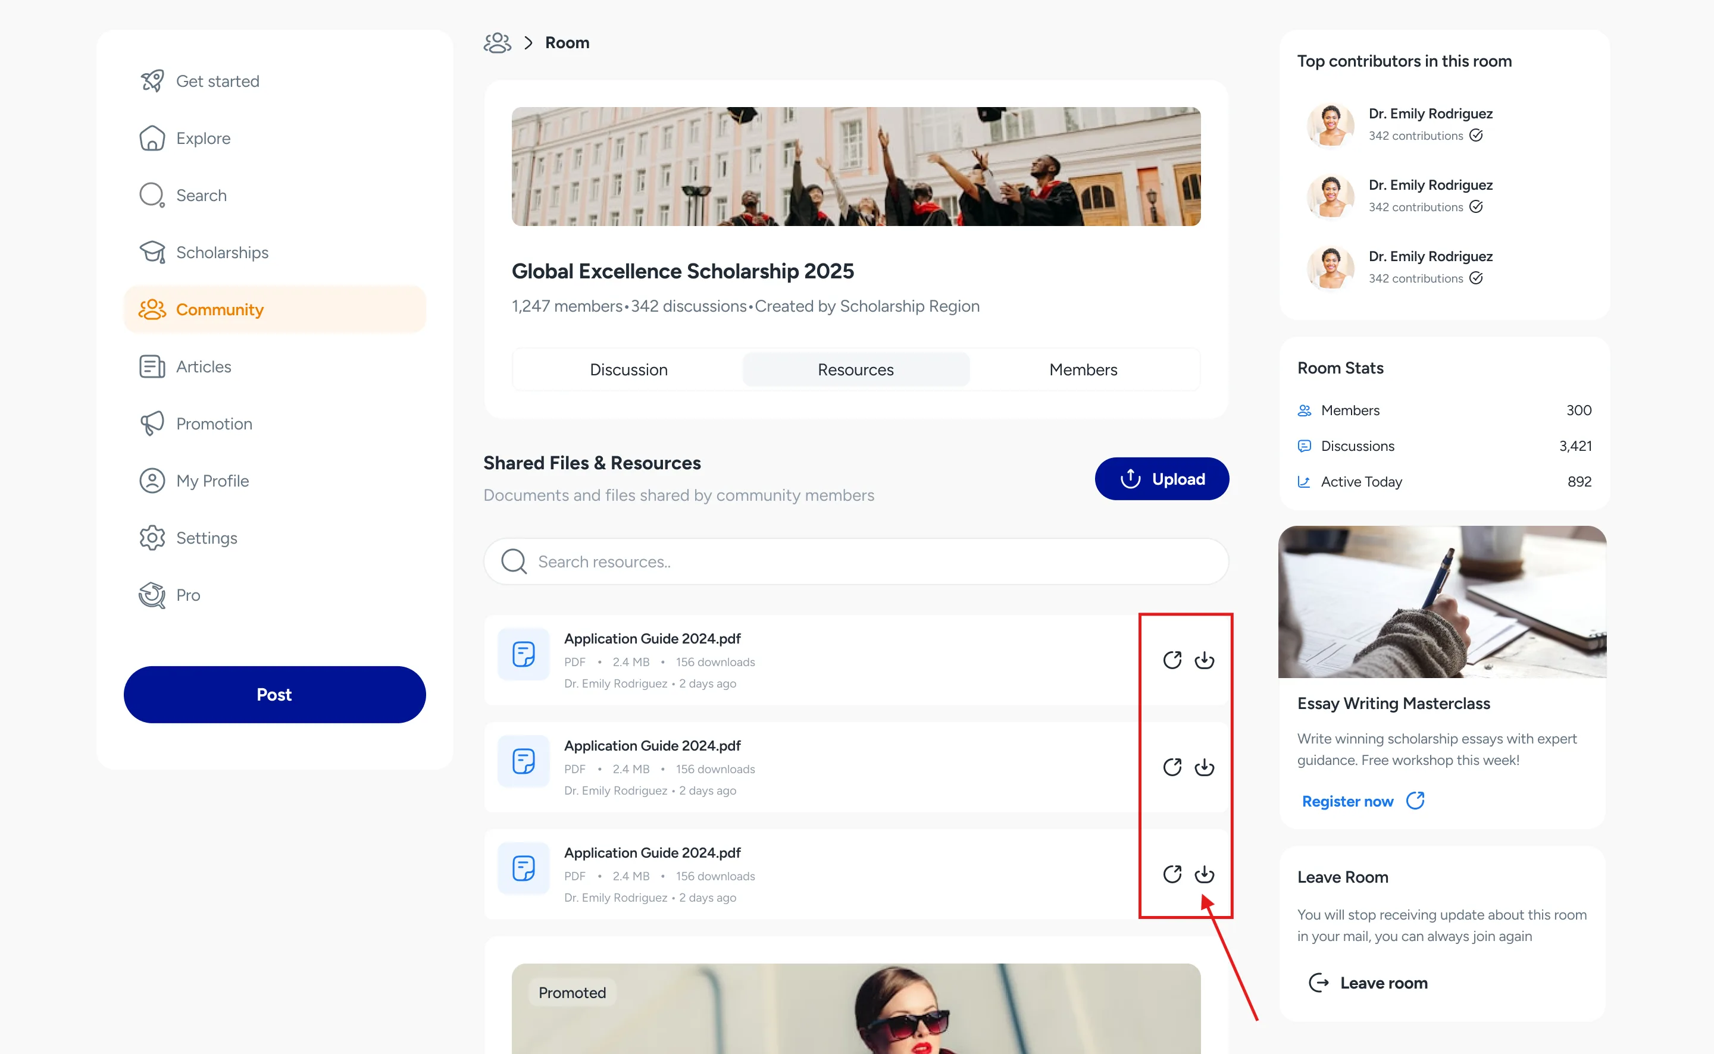
Task: Share the second Application Guide file
Action: [x=1172, y=767]
